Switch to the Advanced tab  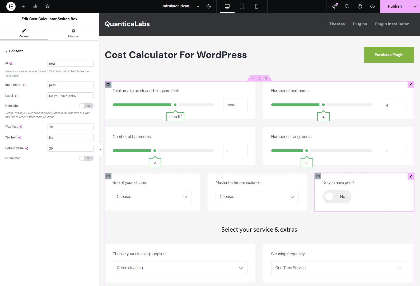point(73,33)
